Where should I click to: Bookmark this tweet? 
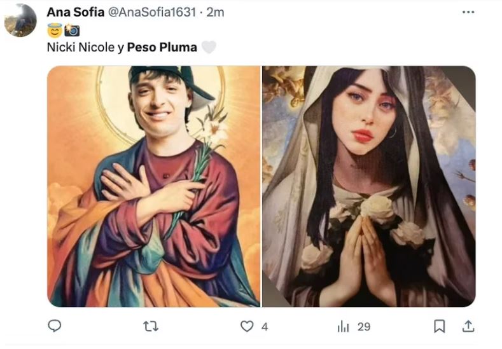pyautogui.click(x=439, y=326)
